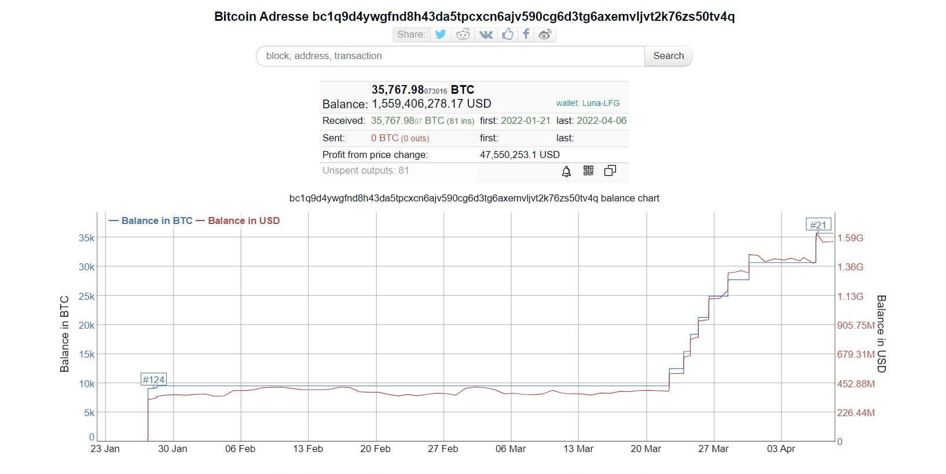The height and width of the screenshot is (474, 946).
Task: Copy the address with the copy icon
Action: coord(610,171)
